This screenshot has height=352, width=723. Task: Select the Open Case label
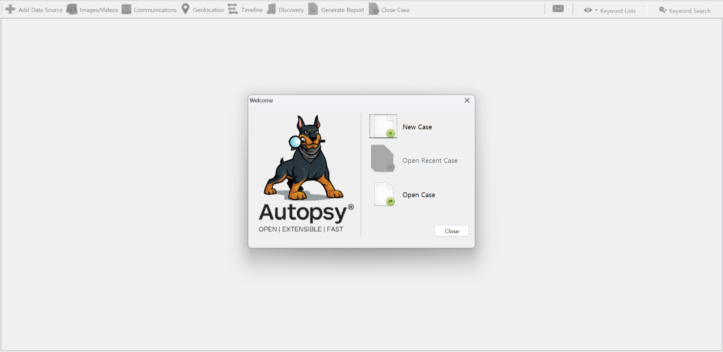tap(419, 195)
